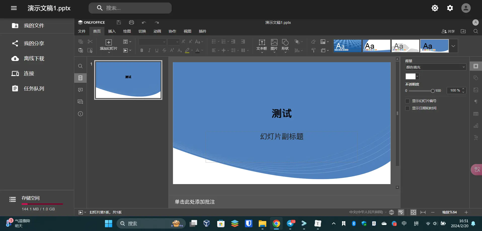482x231 pixels.
Task: Click the 共享 share button
Action: click(x=448, y=31)
